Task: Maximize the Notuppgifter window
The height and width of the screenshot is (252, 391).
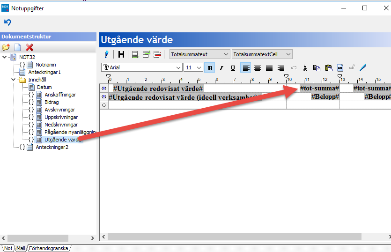Action: pyautogui.click(x=365, y=8)
